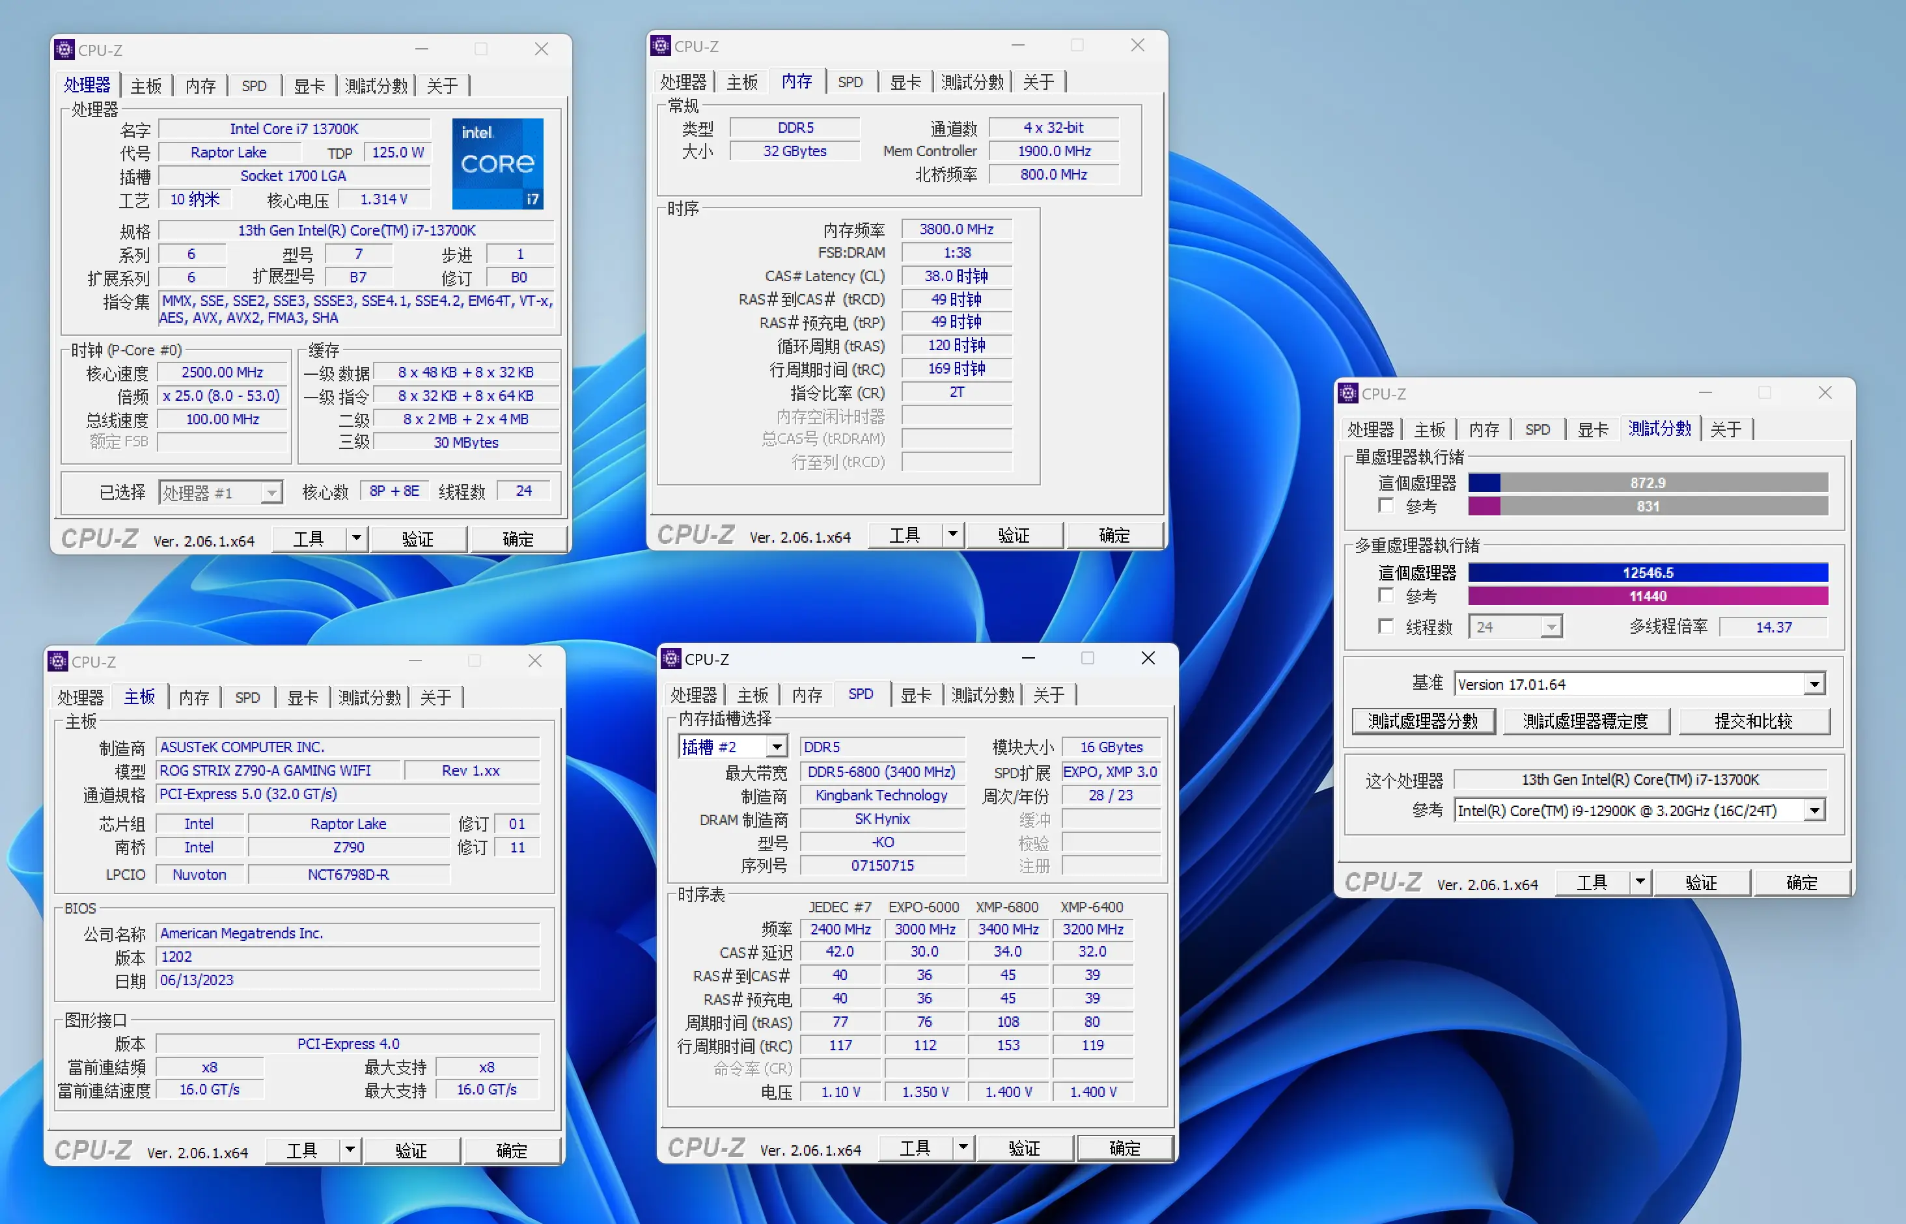Screen dimensions: 1906x1224
Task: Switch to SPD tab in memory window
Action: pyautogui.click(x=850, y=82)
